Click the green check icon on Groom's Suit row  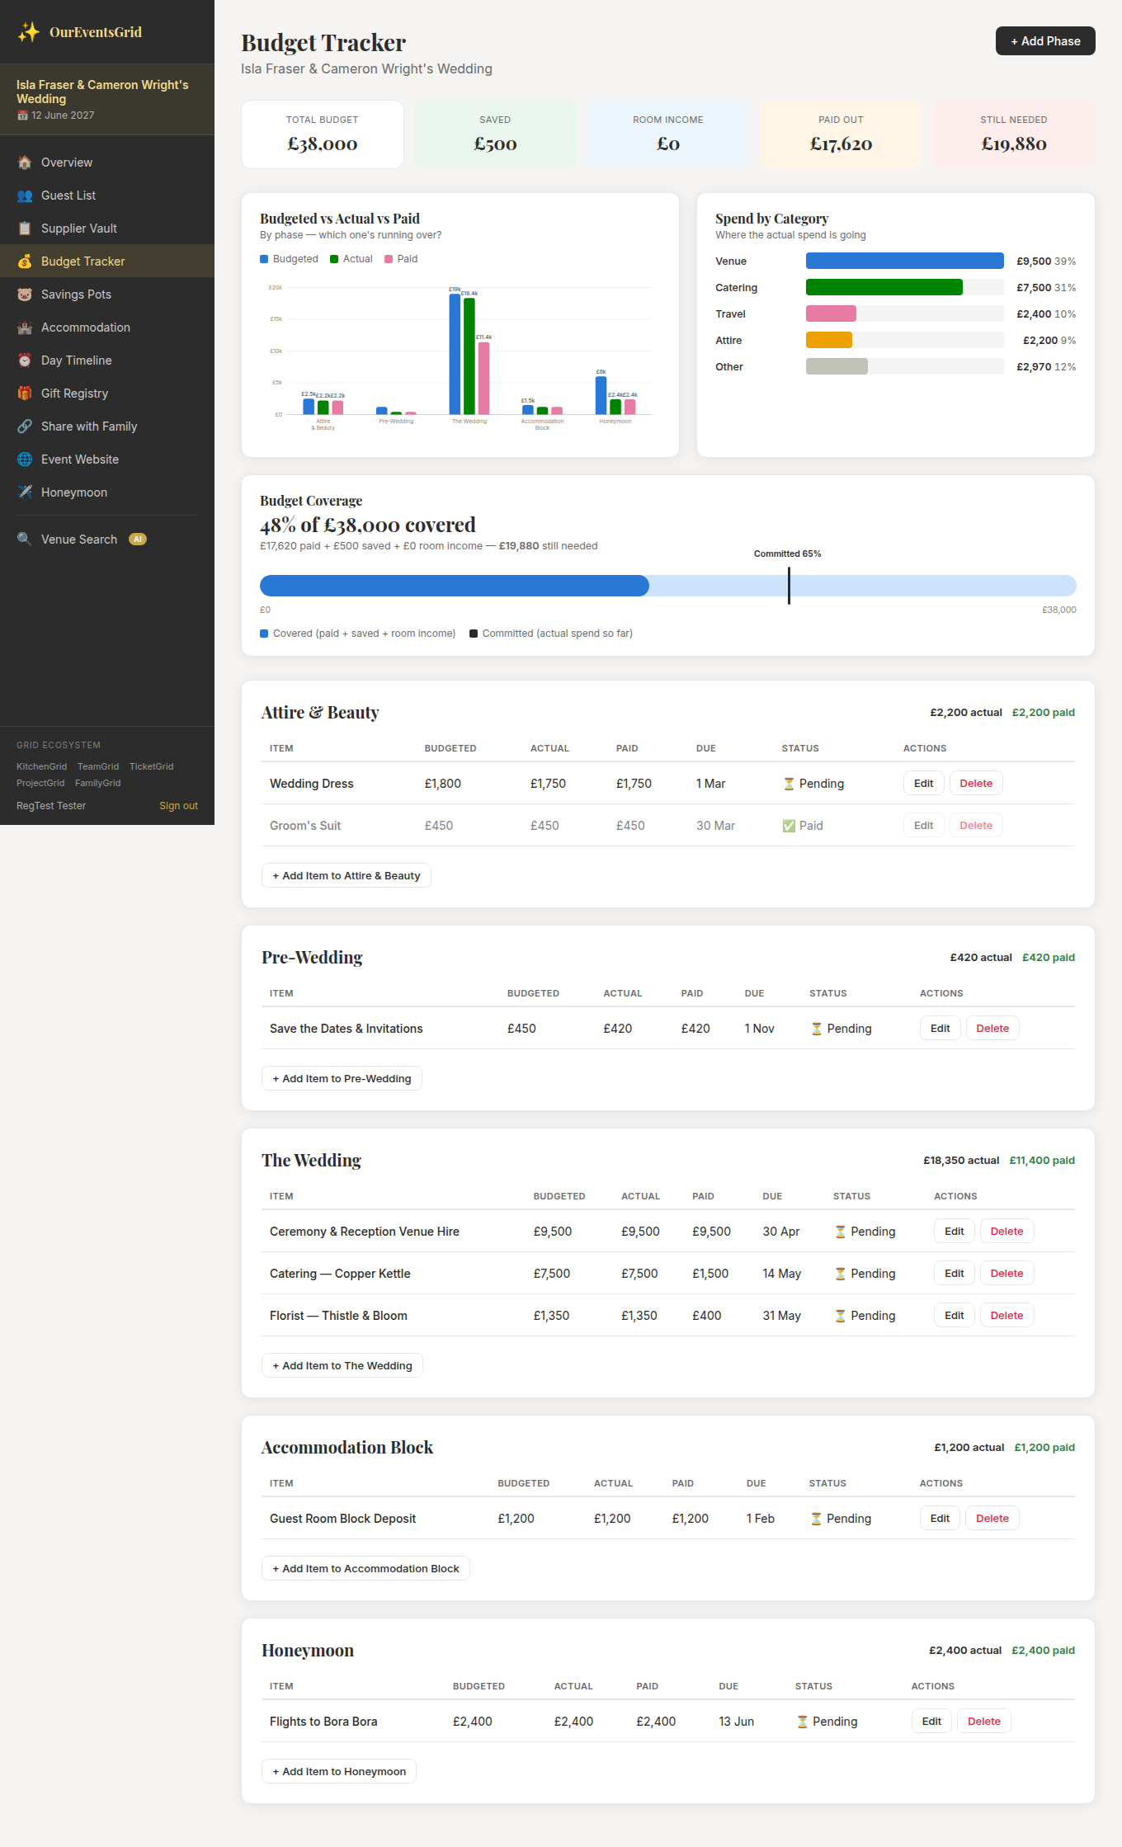pos(789,826)
